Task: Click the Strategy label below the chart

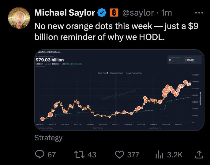Action: coord(48,137)
